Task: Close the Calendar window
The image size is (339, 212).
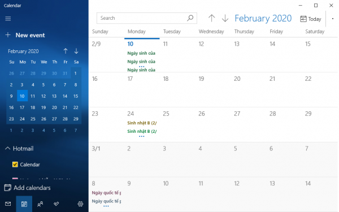Action: (x=331, y=6)
